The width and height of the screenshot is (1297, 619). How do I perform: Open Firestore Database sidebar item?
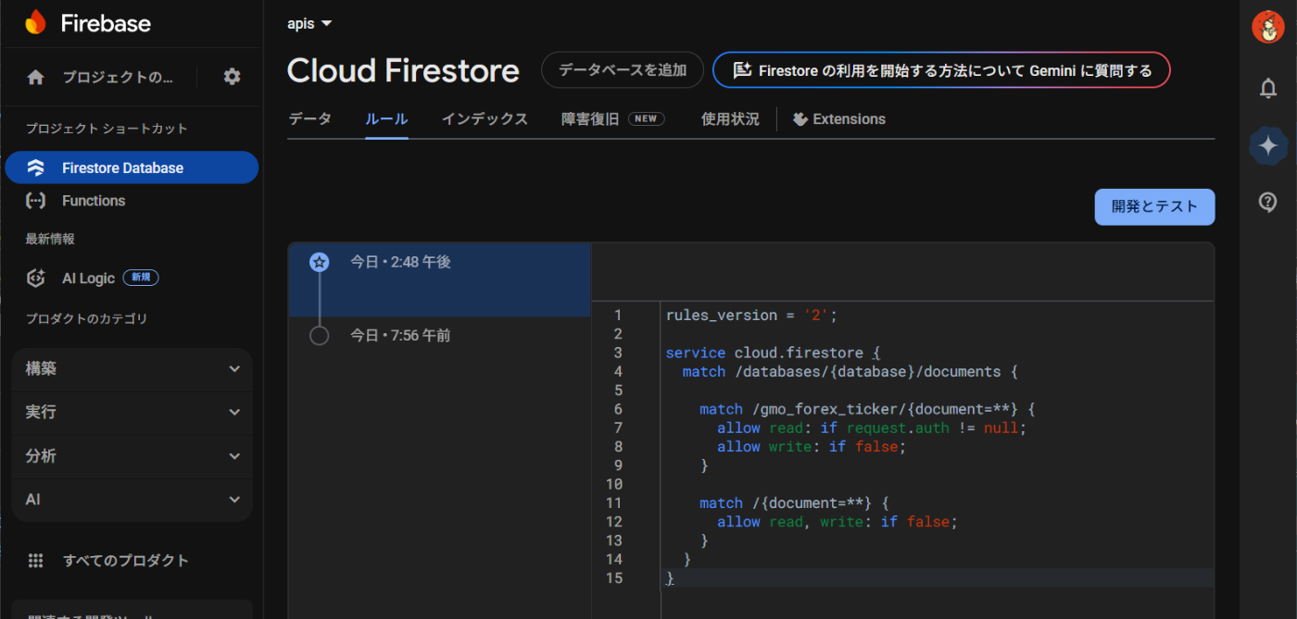pyautogui.click(x=132, y=167)
